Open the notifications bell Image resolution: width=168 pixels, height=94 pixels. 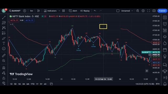(165, 84)
